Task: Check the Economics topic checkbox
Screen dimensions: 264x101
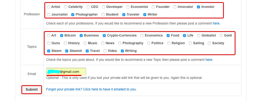Action: 142,35
